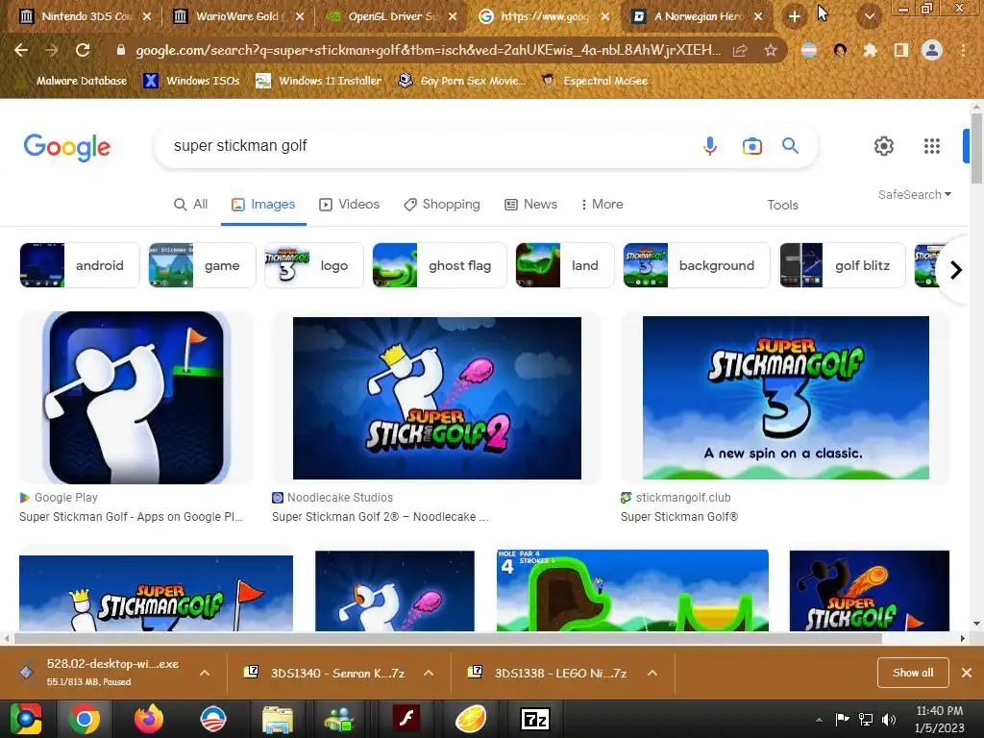Screen dimensions: 984x738
Task: Bookmark this page with the star icon
Action: [x=771, y=50]
